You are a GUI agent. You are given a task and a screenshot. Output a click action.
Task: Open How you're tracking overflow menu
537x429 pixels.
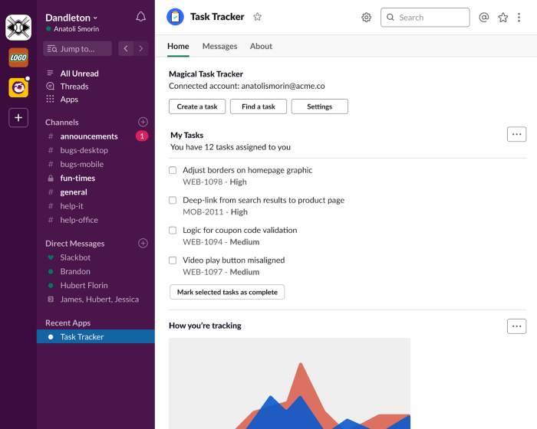(516, 326)
